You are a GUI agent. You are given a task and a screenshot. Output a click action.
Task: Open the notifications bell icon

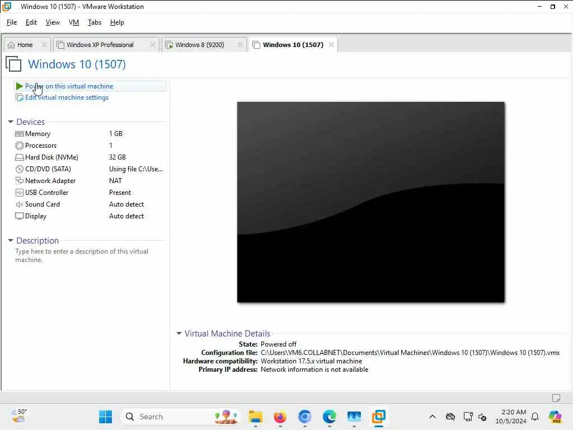tap(535, 417)
